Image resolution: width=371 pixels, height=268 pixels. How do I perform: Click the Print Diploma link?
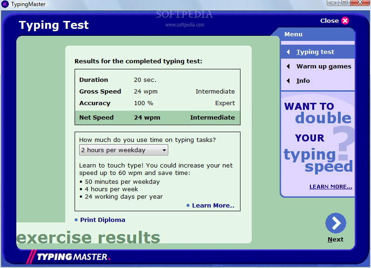click(103, 220)
